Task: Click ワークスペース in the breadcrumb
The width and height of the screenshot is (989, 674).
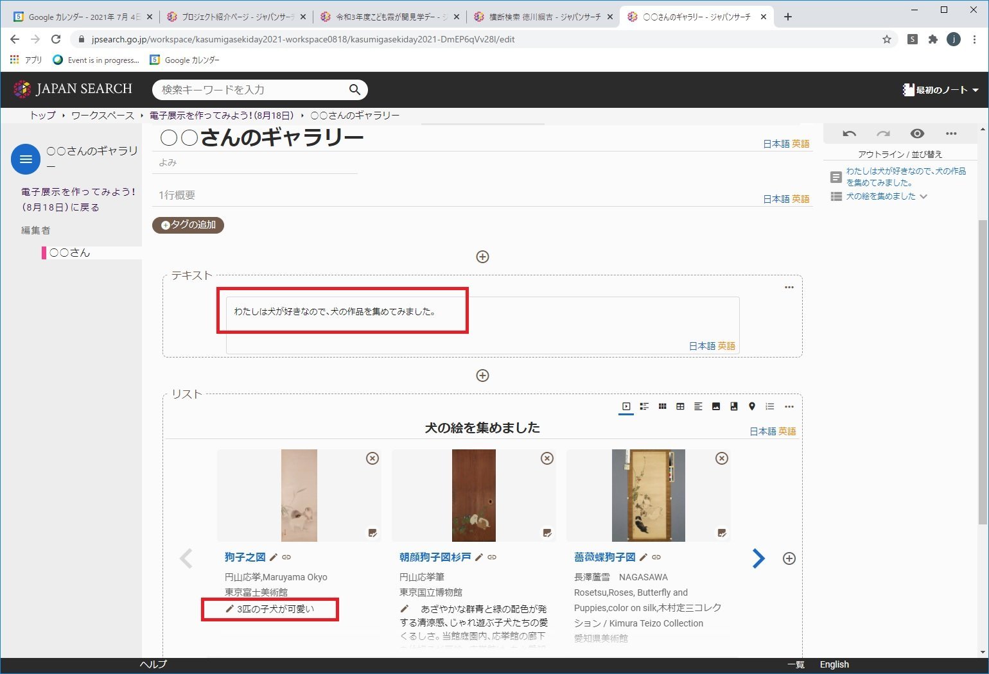Action: pyautogui.click(x=103, y=116)
